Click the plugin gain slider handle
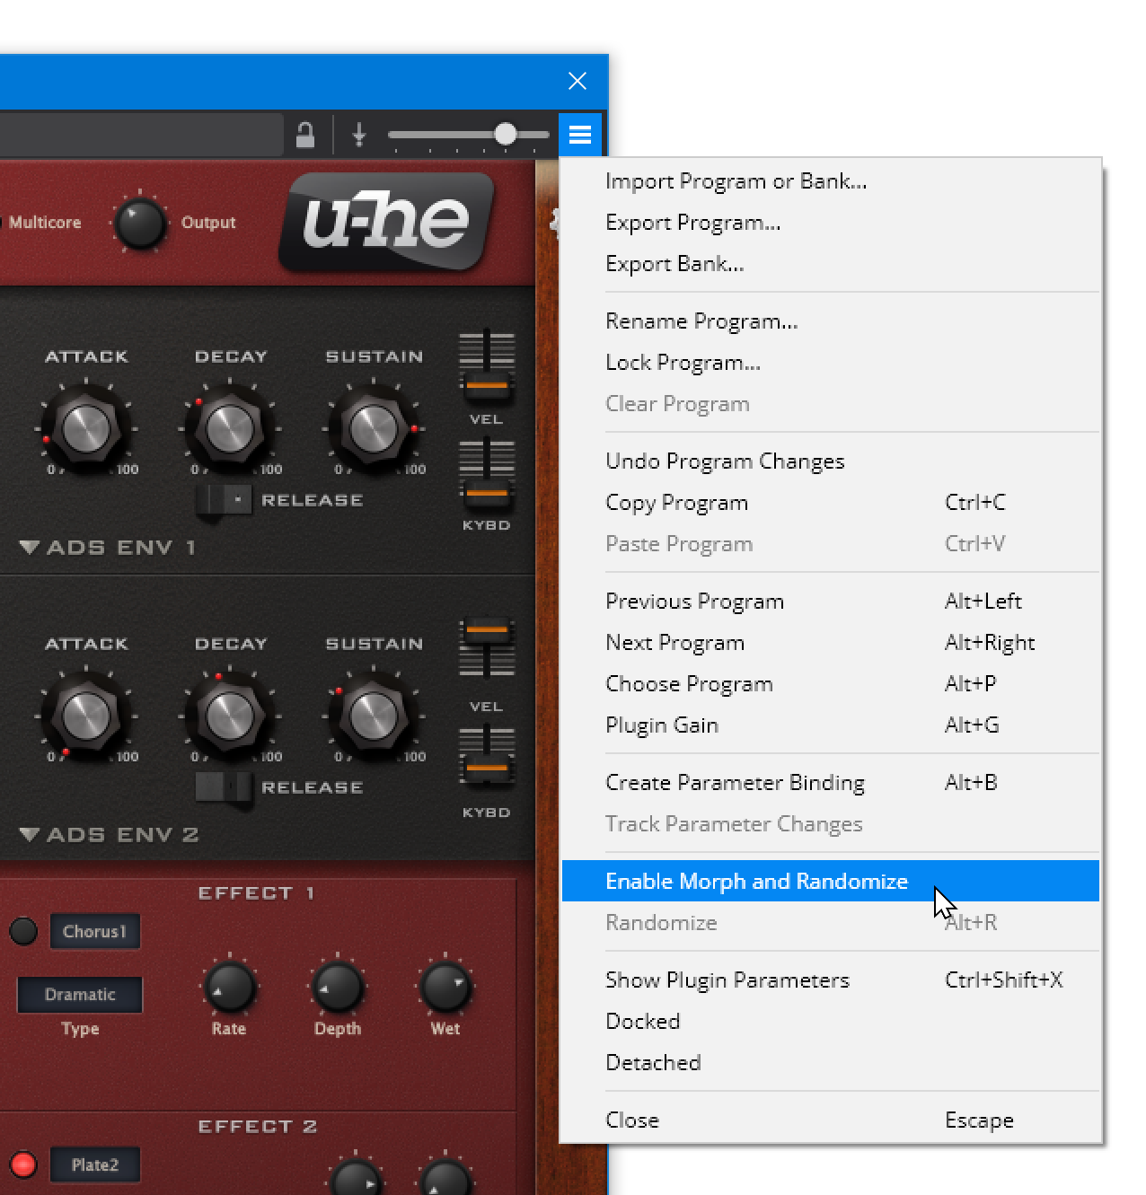 pos(506,135)
